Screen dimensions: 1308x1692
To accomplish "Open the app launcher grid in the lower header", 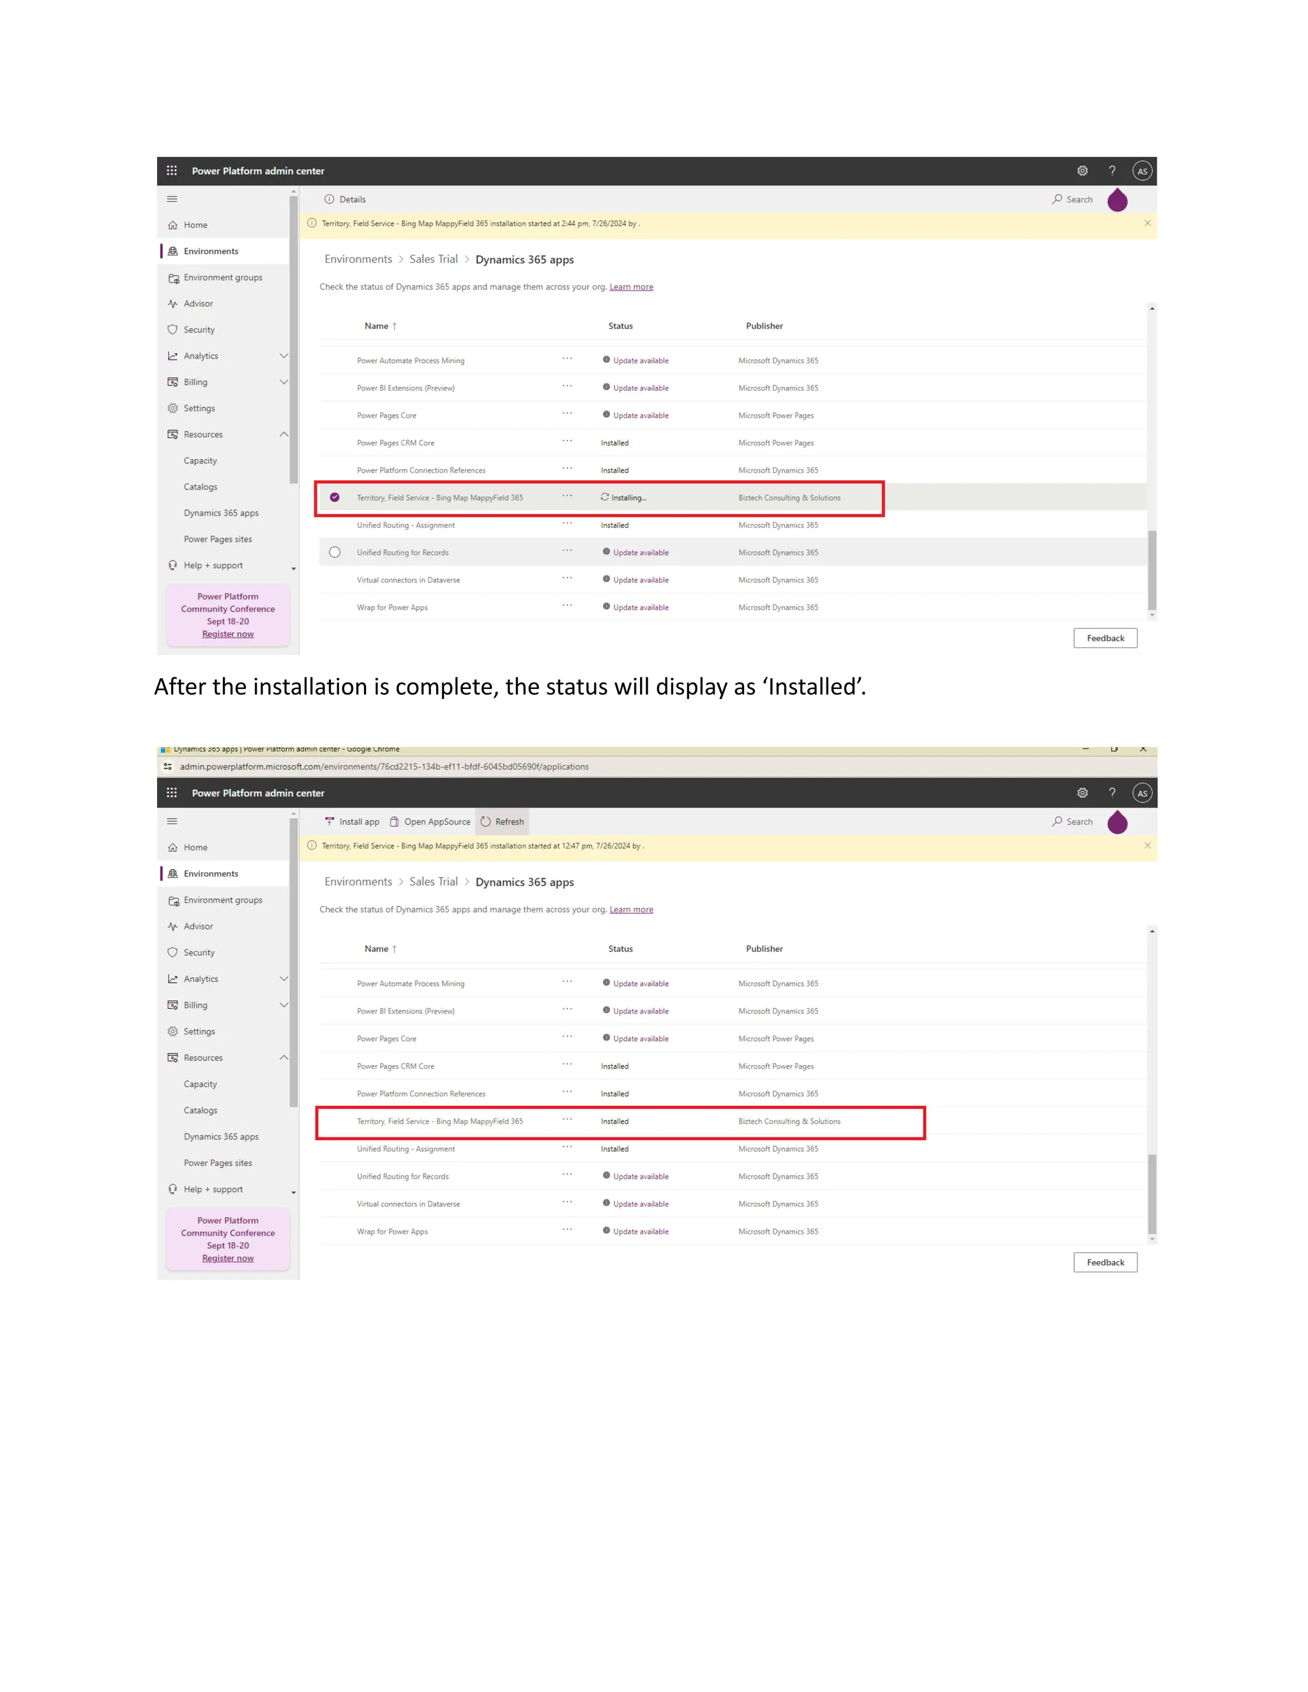I will pyautogui.click(x=172, y=792).
